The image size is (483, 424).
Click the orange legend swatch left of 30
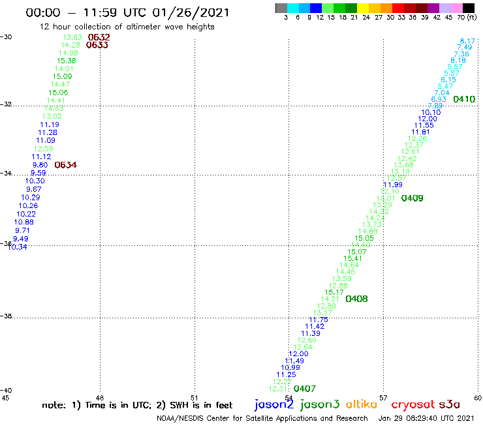tap(386, 8)
